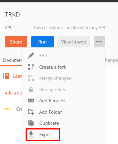Screen dimensions: 118x144
Task: Click the GET Add Request icon
Action: pos(31,100)
